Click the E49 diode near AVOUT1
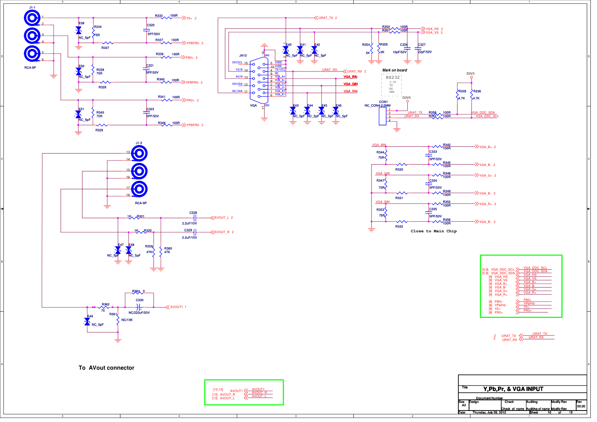 tap(87, 322)
